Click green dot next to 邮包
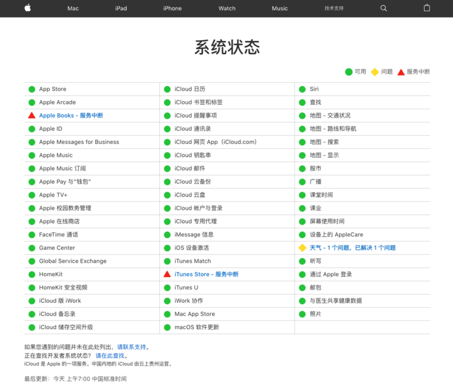 pos(302,288)
